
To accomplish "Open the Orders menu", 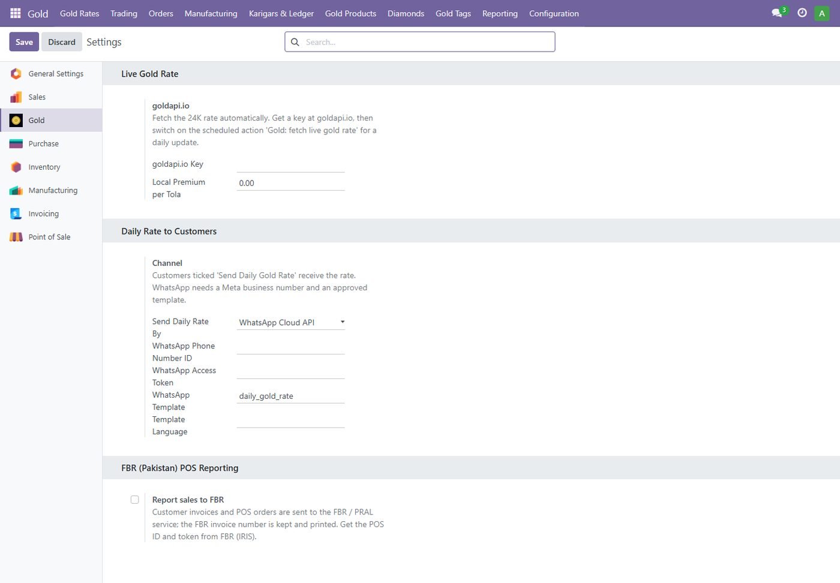I will (161, 13).
